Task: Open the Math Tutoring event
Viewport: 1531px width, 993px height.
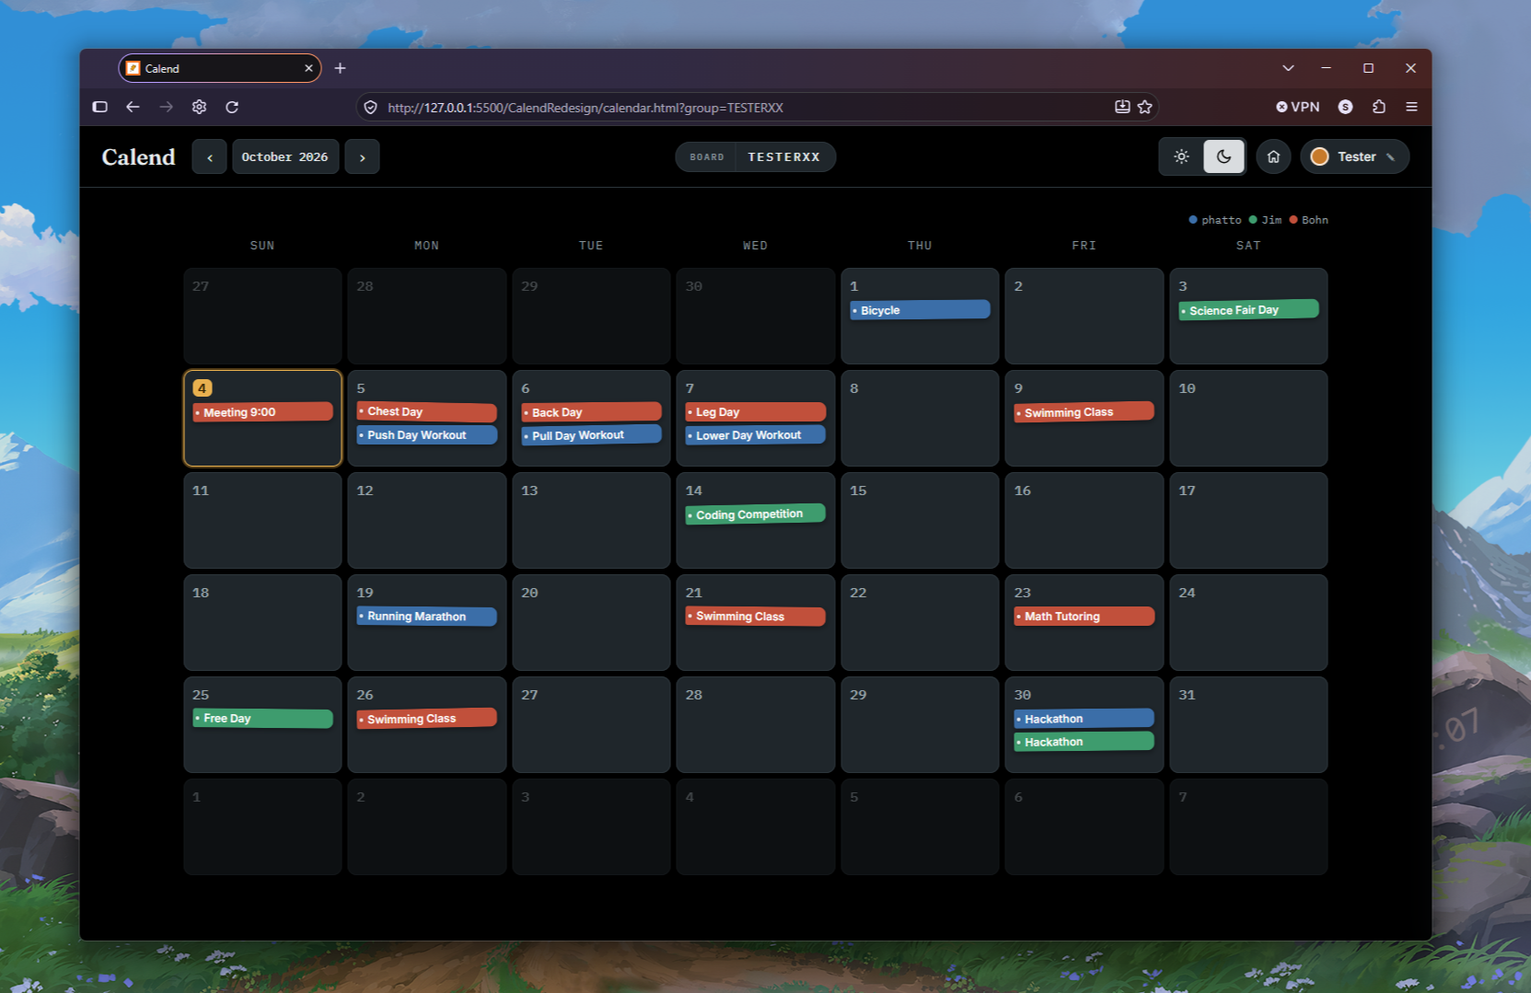Action: [x=1084, y=617]
